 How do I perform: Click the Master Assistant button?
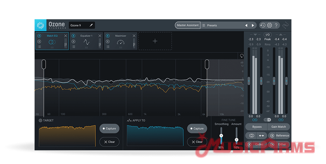coord(187,25)
